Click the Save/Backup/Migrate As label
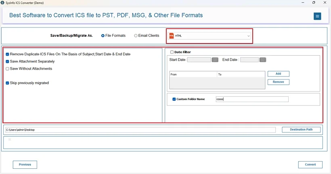 point(71,35)
